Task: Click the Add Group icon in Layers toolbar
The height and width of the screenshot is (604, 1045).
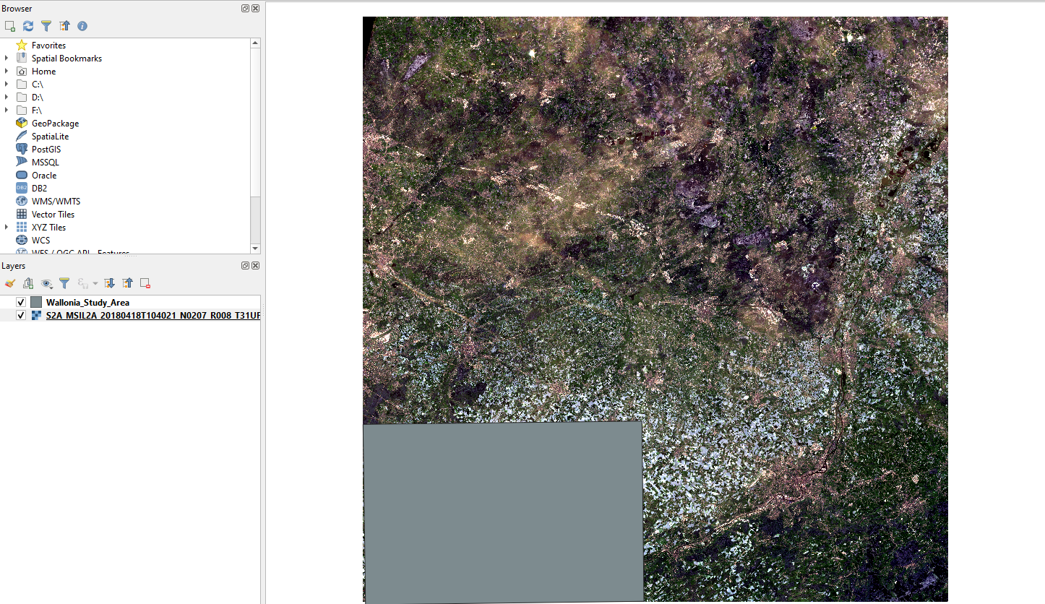Action: (28, 283)
